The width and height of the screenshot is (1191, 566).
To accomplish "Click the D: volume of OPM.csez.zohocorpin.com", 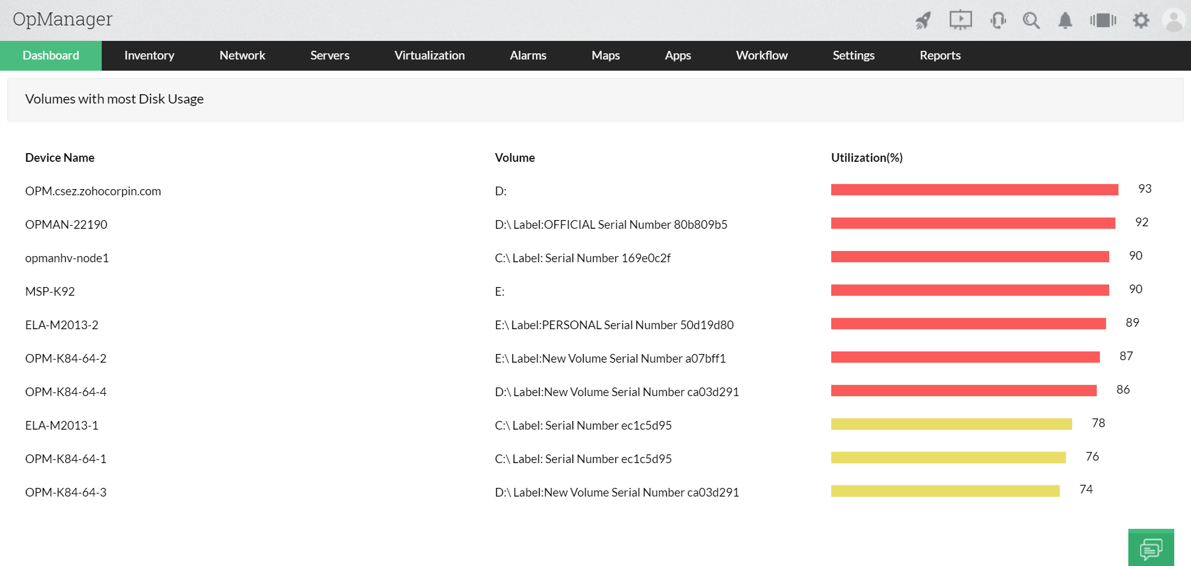I will point(501,192).
